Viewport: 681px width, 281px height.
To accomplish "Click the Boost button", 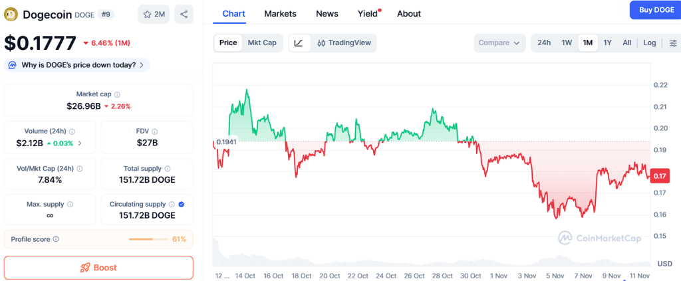I will point(98,268).
